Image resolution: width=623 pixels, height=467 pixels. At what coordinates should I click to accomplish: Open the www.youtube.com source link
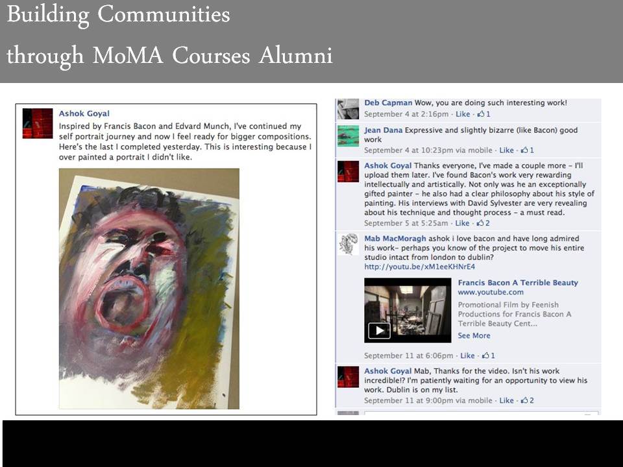pos(491,293)
